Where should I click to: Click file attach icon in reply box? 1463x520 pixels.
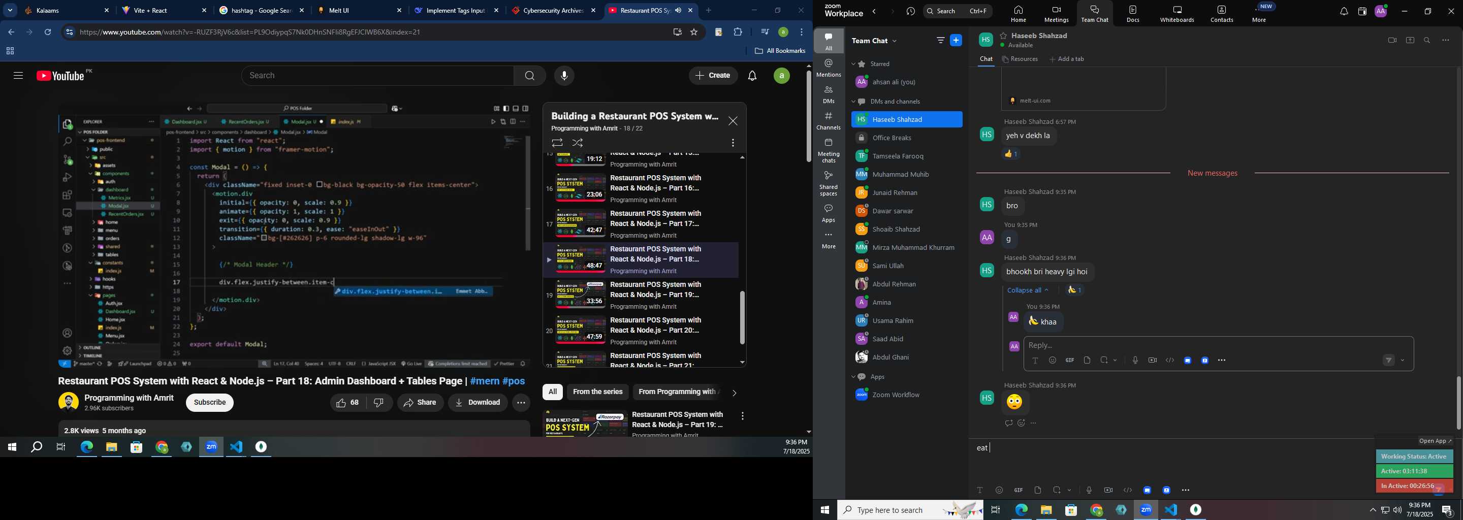pos(1087,361)
